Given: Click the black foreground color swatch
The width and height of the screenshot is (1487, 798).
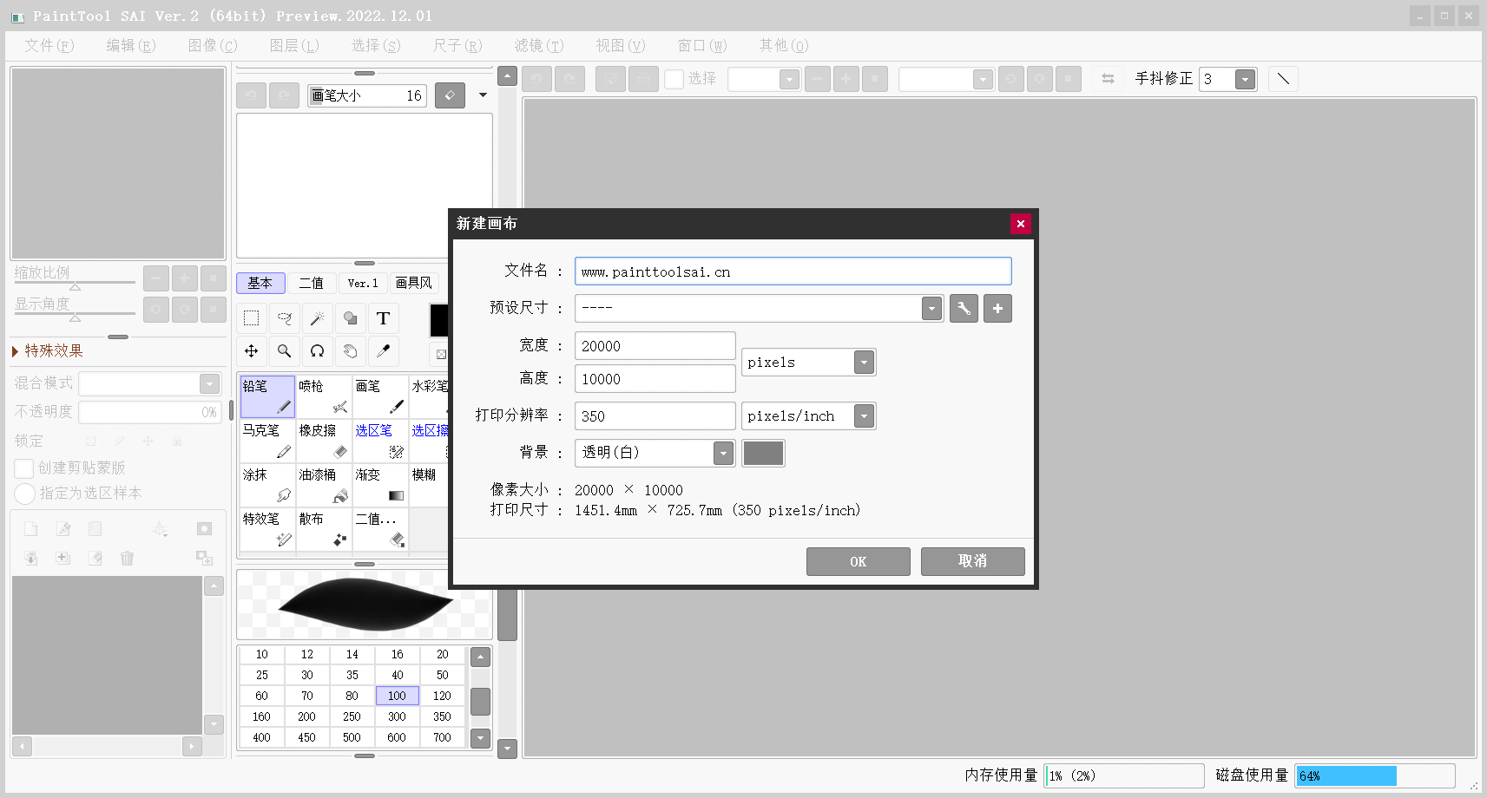Looking at the screenshot, I should coord(439,319).
